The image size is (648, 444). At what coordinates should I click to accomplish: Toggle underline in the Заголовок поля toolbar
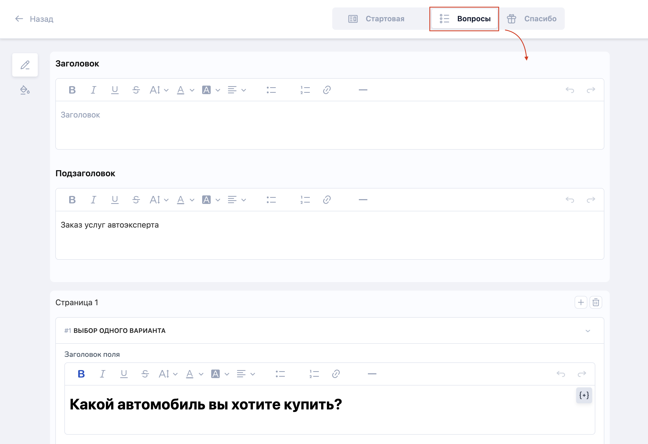click(124, 374)
